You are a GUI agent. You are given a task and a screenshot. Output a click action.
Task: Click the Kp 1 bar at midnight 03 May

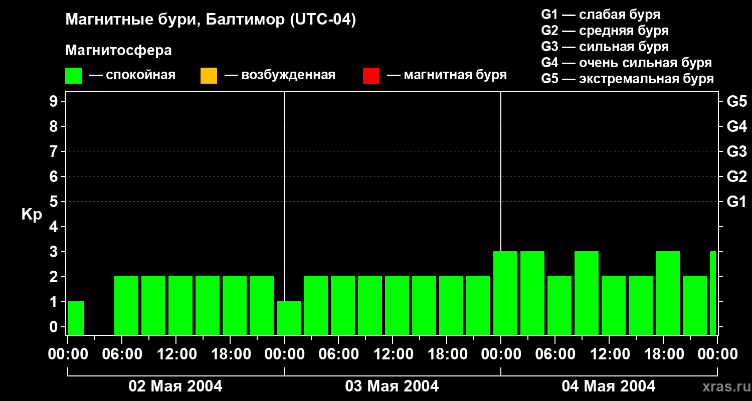[289, 318]
